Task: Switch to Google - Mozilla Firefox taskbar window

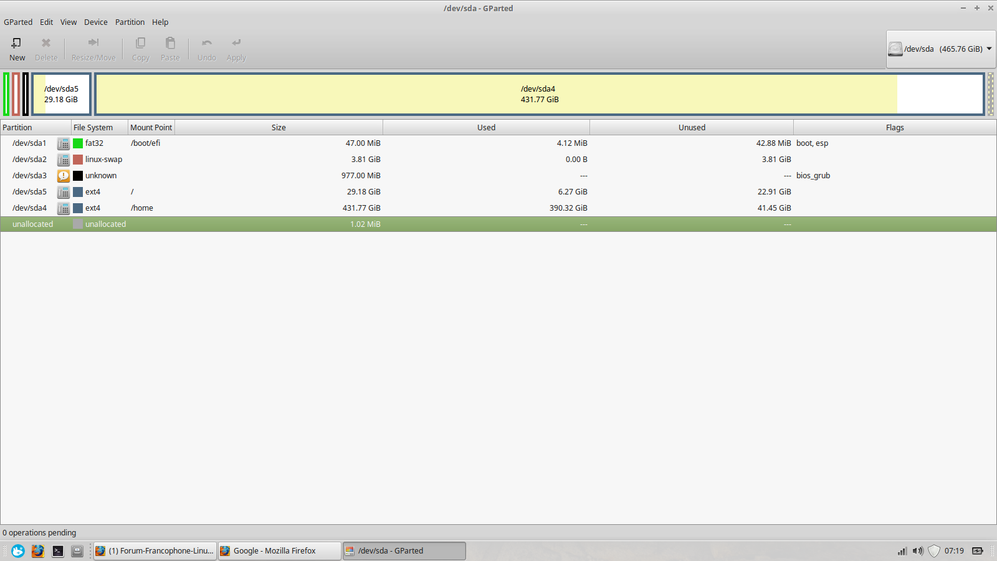Action: click(280, 551)
